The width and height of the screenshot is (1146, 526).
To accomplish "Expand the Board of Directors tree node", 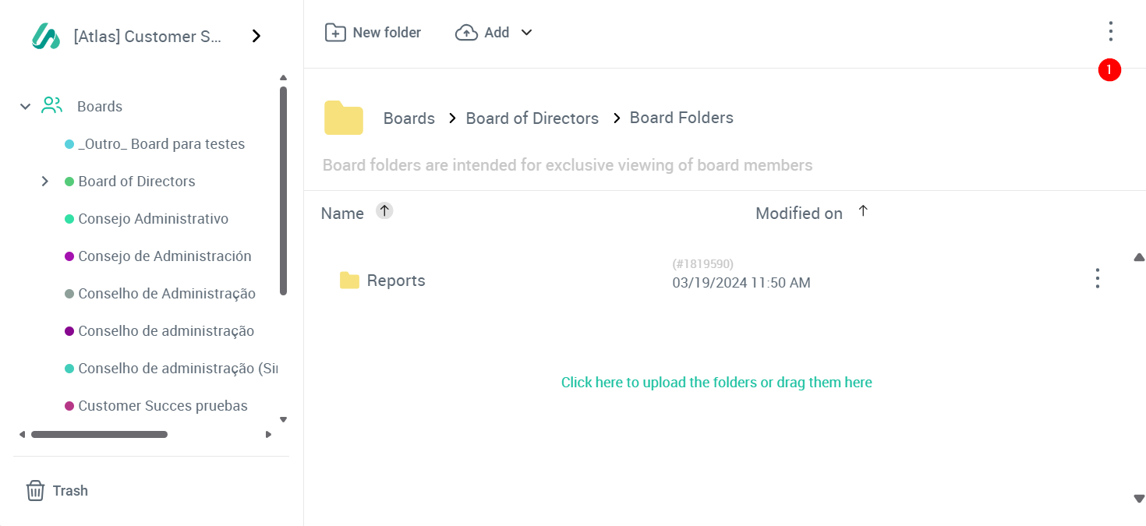I will pyautogui.click(x=45, y=182).
